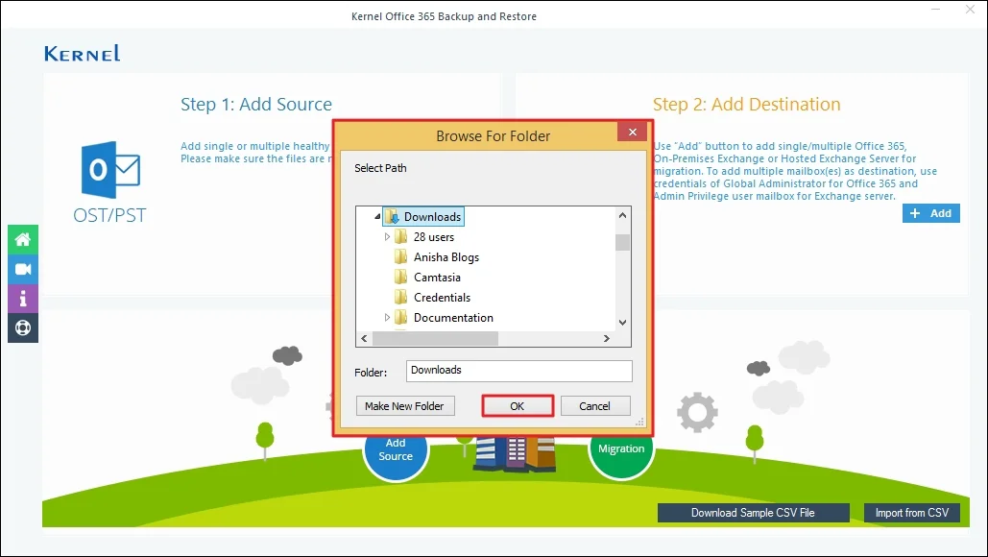Image resolution: width=988 pixels, height=557 pixels.
Task: Click the Folder name input field
Action: point(519,371)
